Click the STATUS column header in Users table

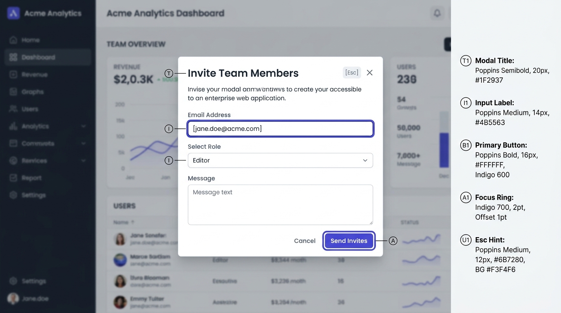(410, 222)
